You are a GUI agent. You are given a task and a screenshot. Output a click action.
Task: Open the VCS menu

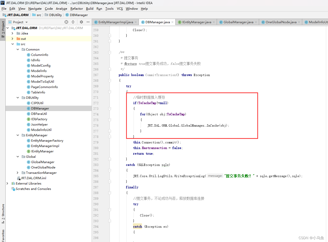point(120,8)
